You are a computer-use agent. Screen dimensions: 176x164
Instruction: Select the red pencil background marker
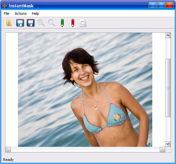pyautogui.click(x=73, y=23)
